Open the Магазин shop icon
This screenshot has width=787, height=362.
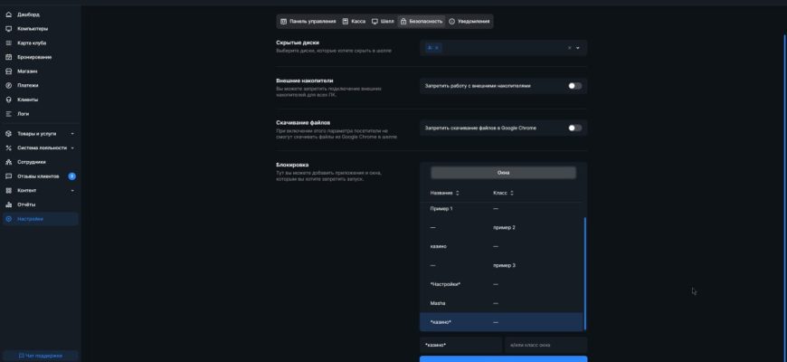[9, 71]
